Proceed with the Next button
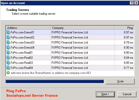The width and height of the screenshot is (139, 100). [105, 94]
